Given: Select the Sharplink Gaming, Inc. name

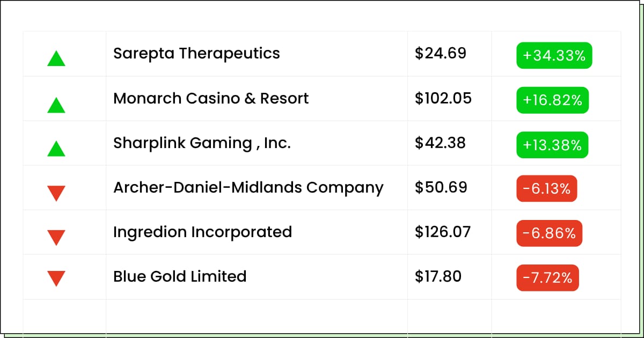Looking at the screenshot, I should [x=202, y=143].
